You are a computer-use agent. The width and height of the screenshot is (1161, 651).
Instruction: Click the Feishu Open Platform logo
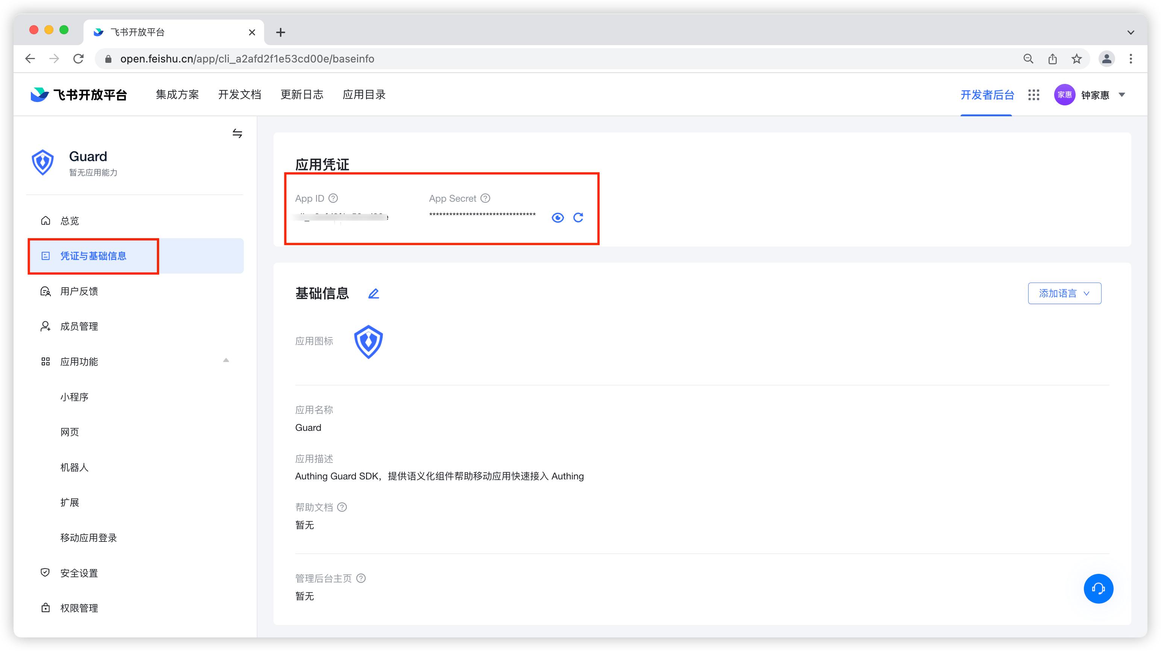pos(79,95)
